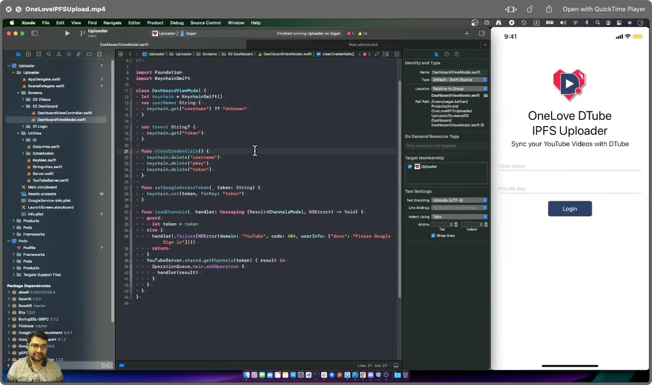Click the Name field in inspector
Image resolution: width=652 pixels, height=385 pixels.
pyautogui.click(x=459, y=72)
